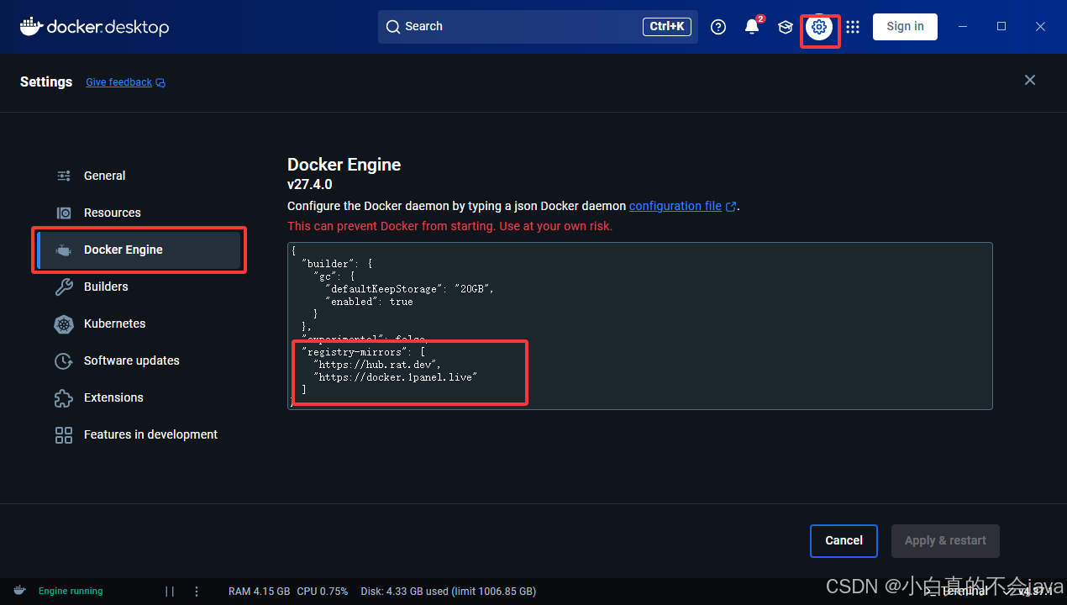Close the Settings panel with X
The image size is (1067, 605).
coord(1030,80)
